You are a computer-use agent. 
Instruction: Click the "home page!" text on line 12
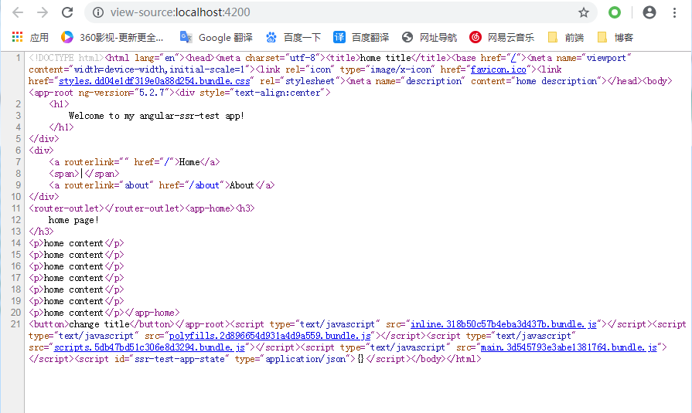(x=73, y=220)
